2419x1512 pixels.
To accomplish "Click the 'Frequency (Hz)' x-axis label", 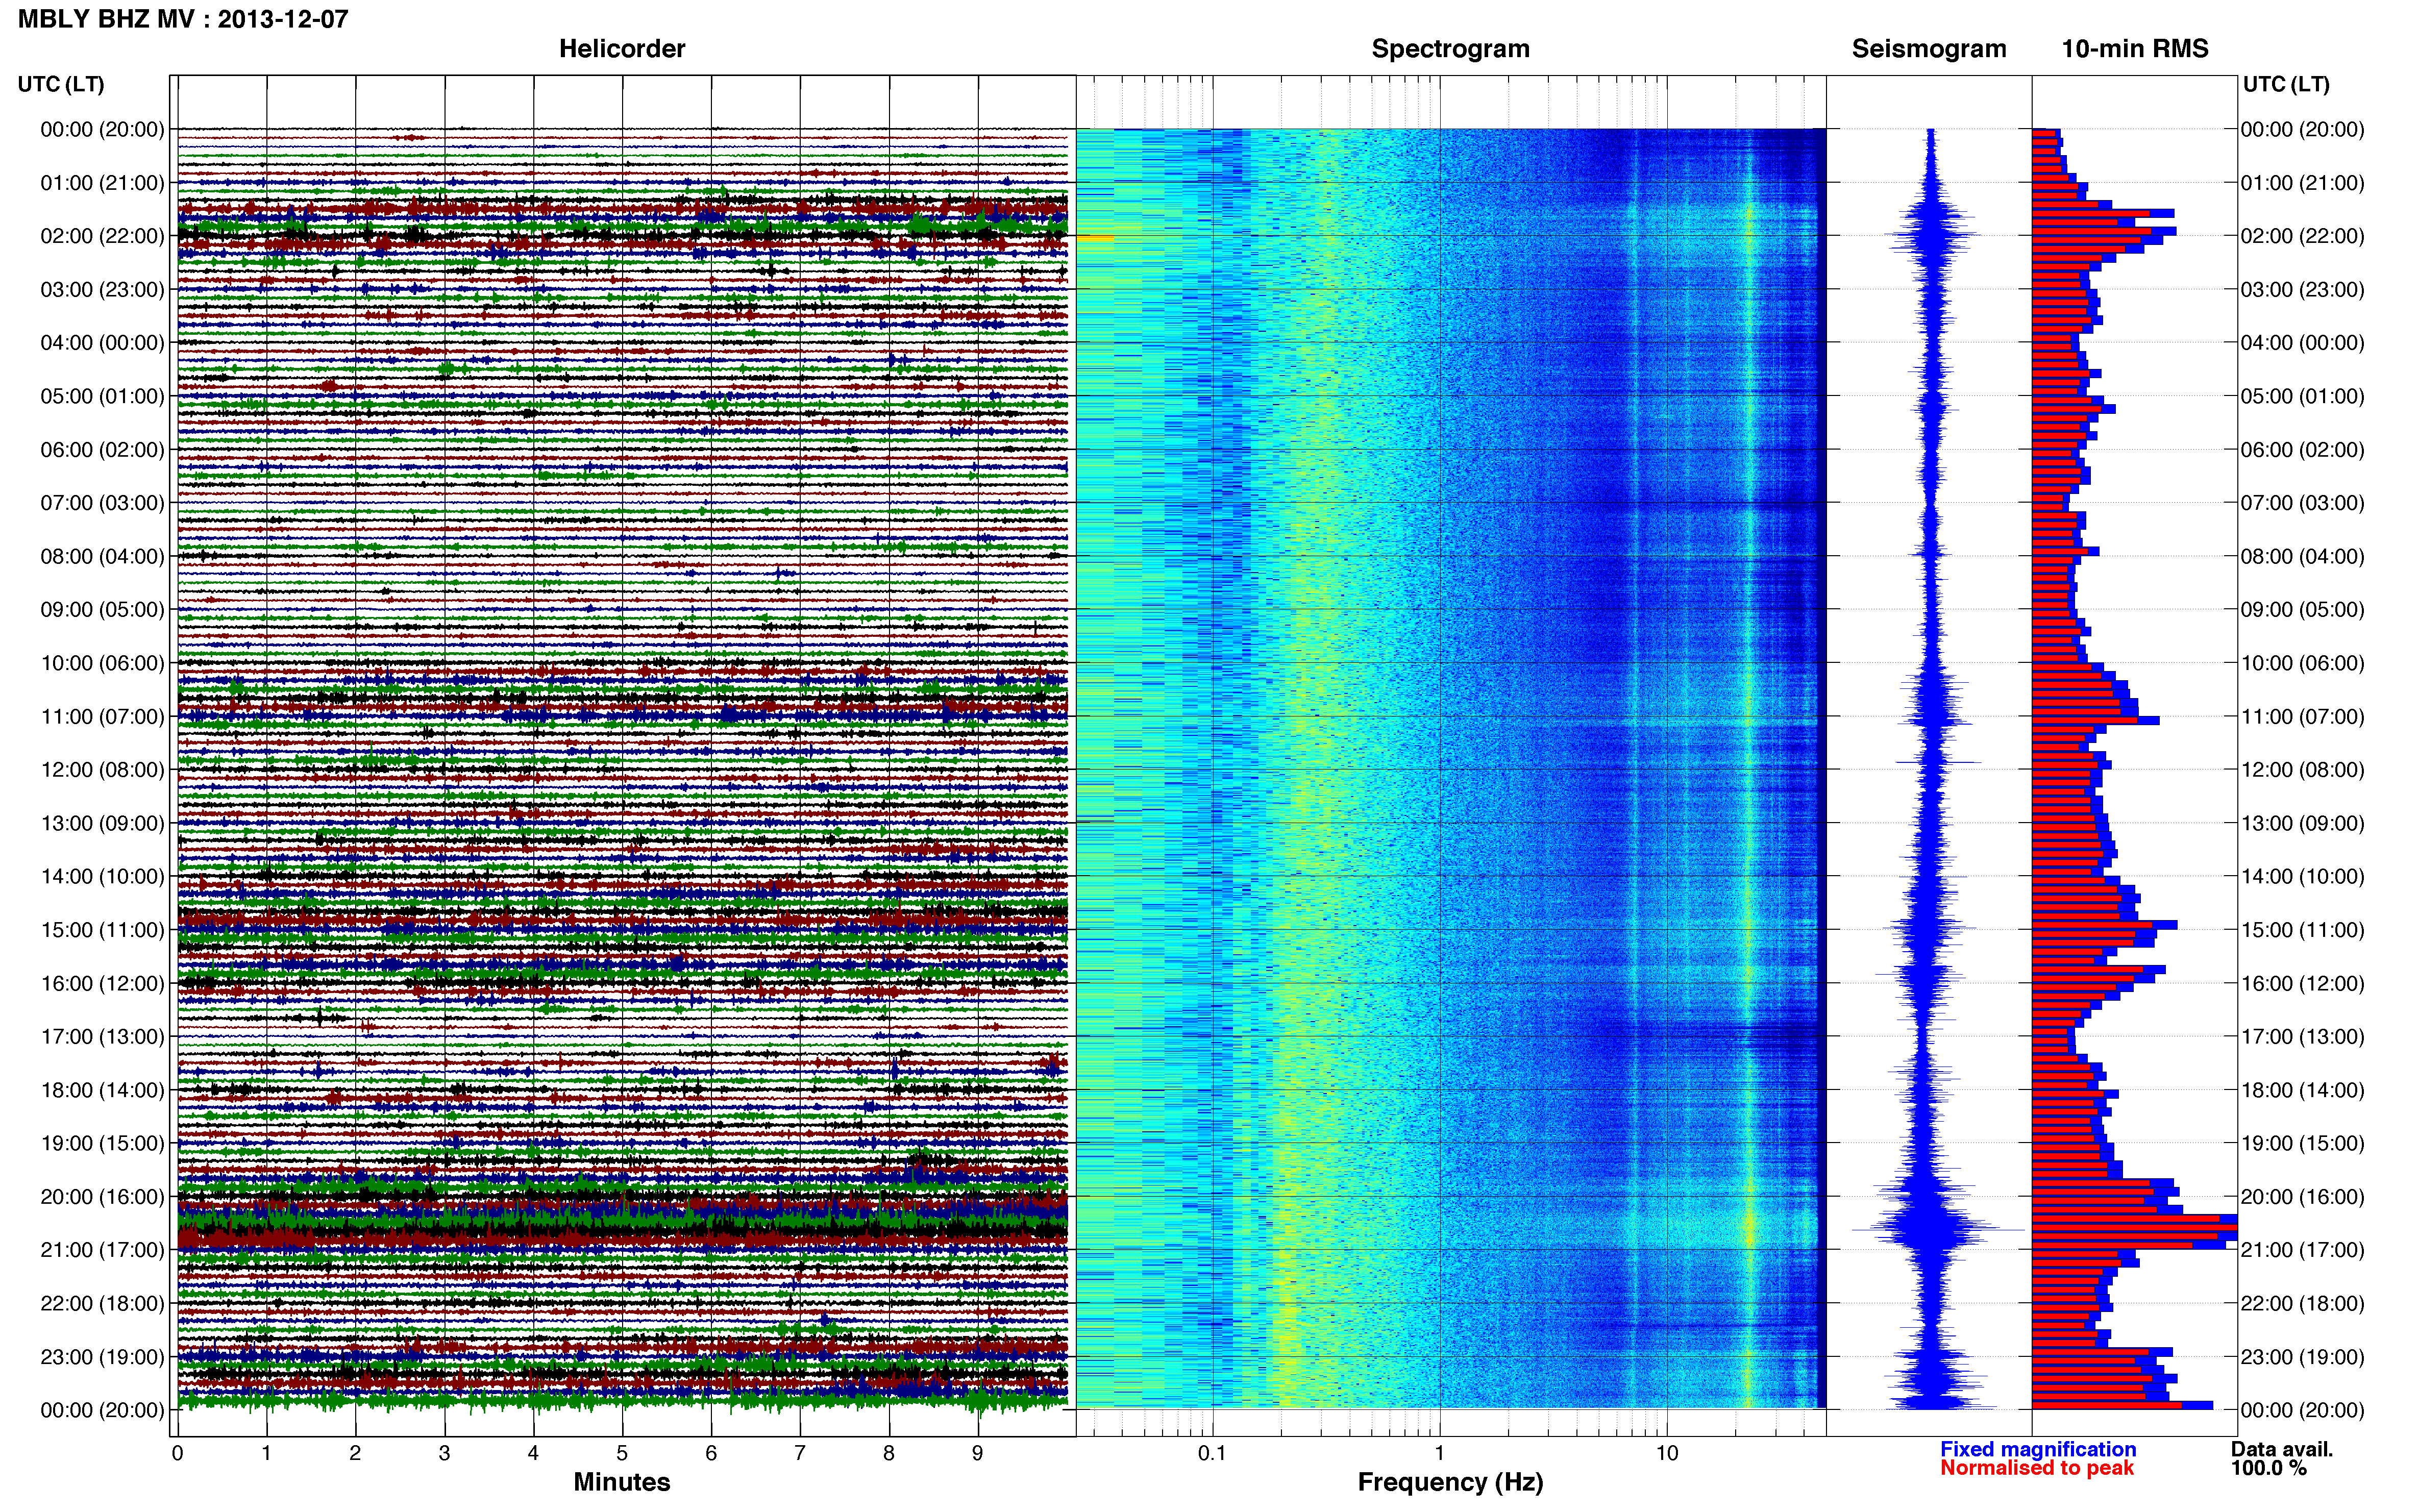I will (1450, 1482).
